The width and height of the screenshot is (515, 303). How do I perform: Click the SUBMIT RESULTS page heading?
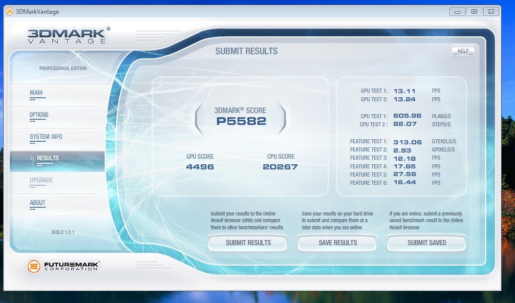[246, 51]
